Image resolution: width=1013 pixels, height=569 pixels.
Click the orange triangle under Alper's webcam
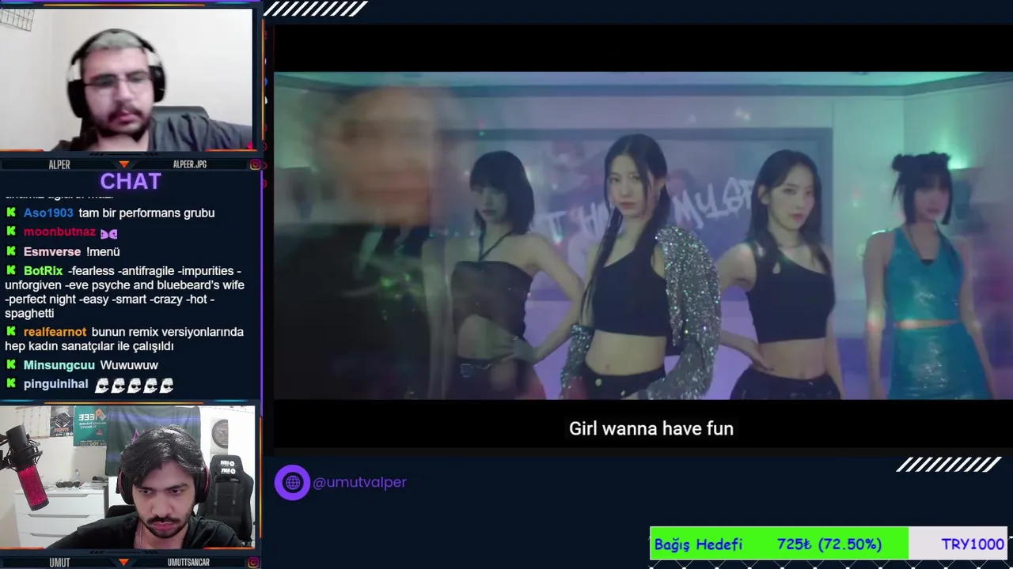(x=123, y=164)
